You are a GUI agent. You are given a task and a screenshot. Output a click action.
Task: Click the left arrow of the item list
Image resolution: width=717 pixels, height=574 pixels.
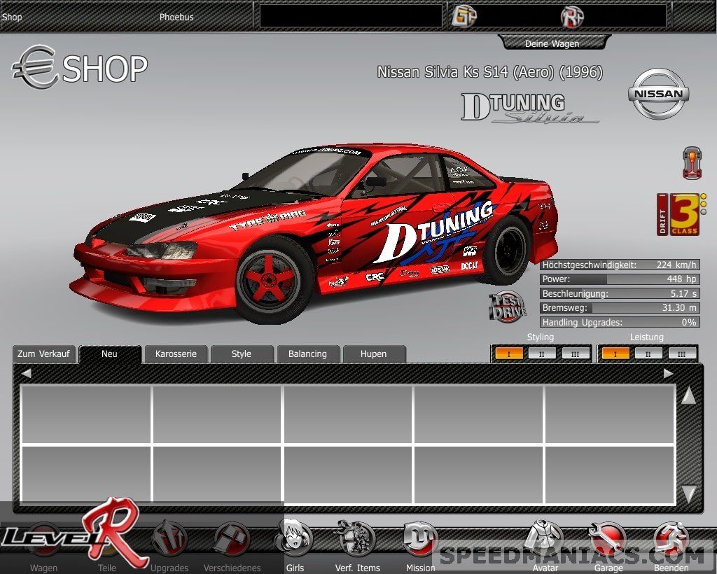[26, 373]
